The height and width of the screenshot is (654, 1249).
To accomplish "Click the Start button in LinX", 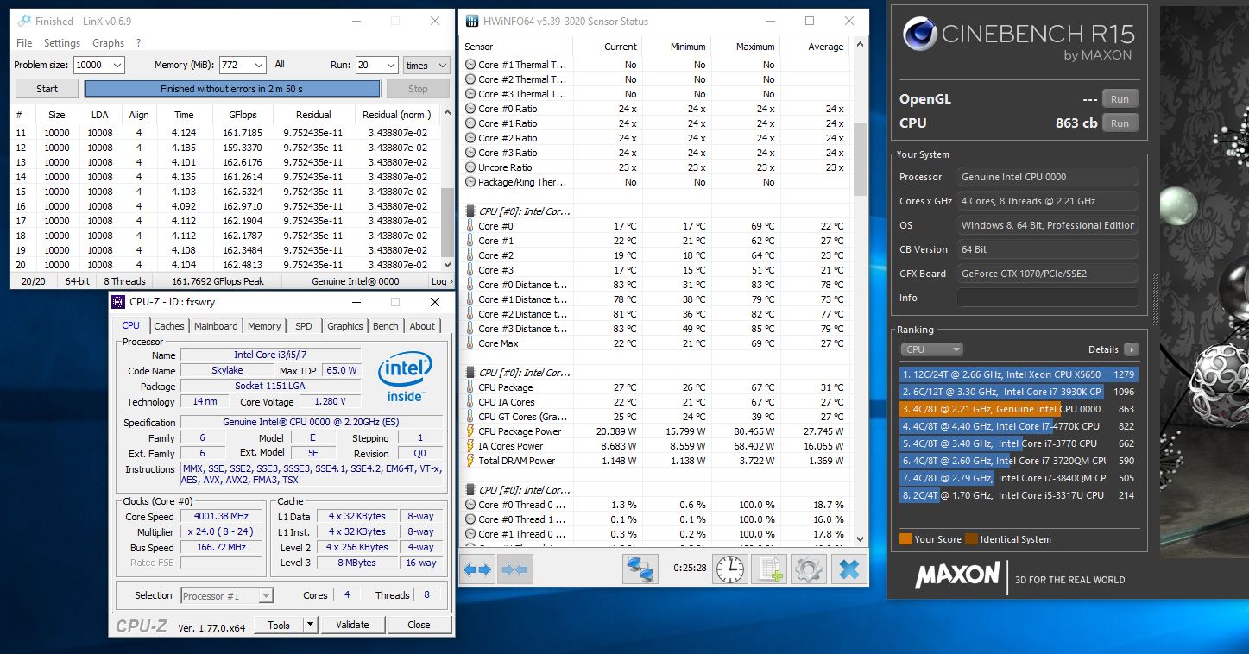I will [x=47, y=89].
